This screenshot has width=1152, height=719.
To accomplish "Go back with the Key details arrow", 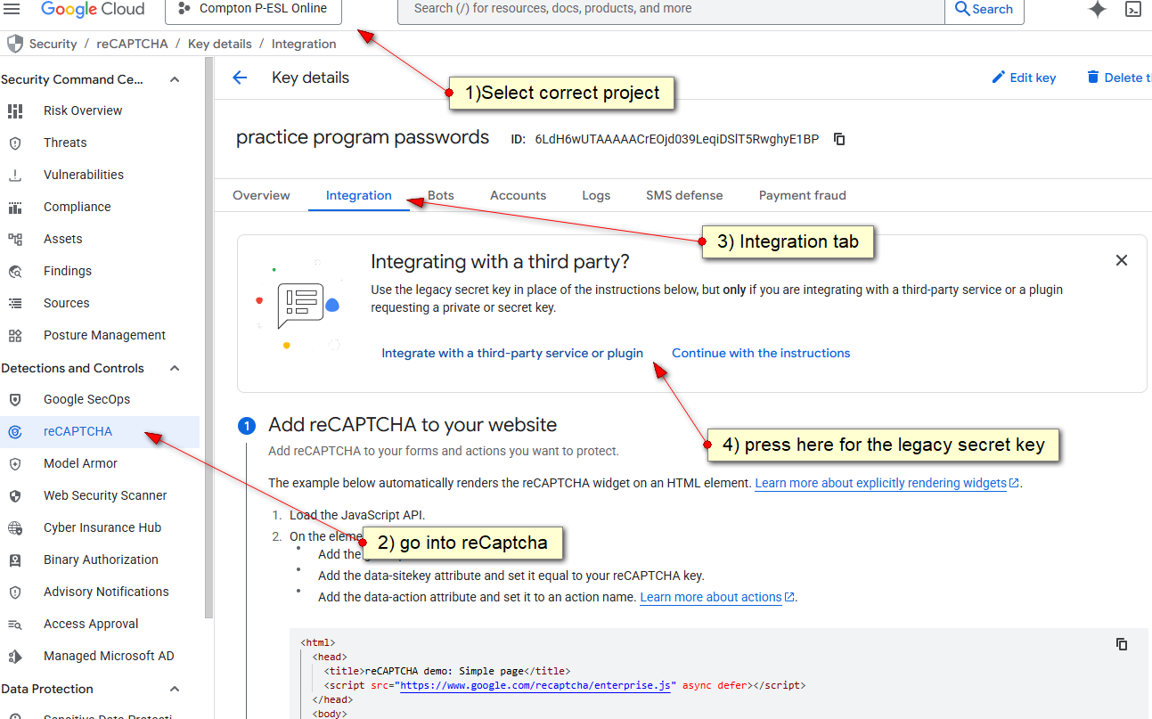I will tap(240, 78).
